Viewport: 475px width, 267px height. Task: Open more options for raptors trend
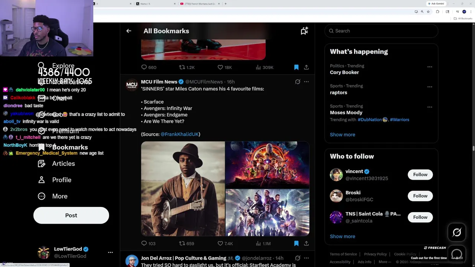tap(430, 87)
